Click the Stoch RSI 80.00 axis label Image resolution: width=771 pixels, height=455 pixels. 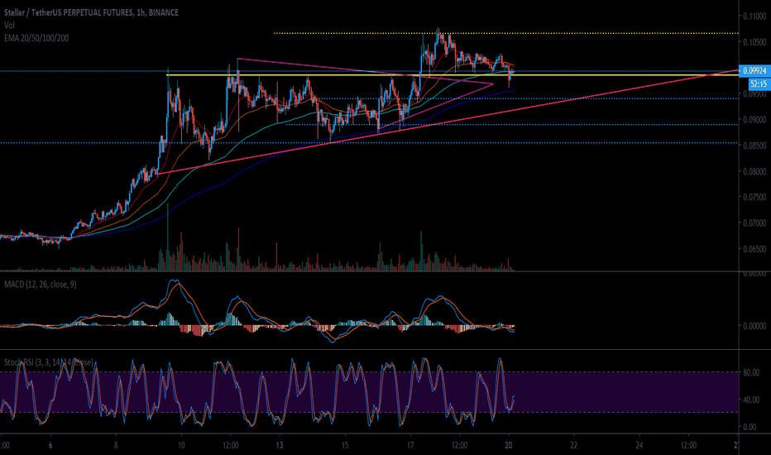point(751,373)
